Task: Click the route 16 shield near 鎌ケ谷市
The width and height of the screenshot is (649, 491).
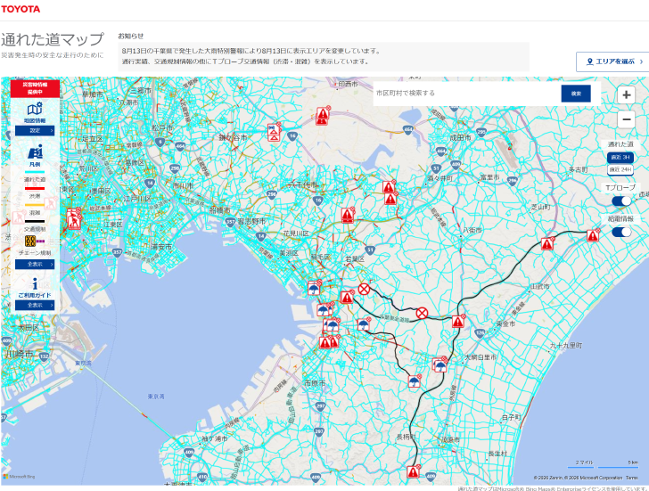Action: (292, 135)
